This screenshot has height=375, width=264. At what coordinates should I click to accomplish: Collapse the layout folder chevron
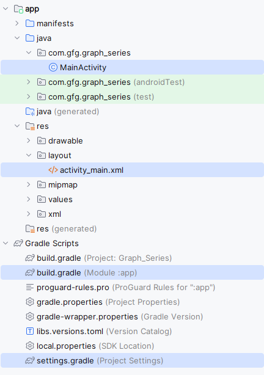pyautogui.click(x=29, y=155)
